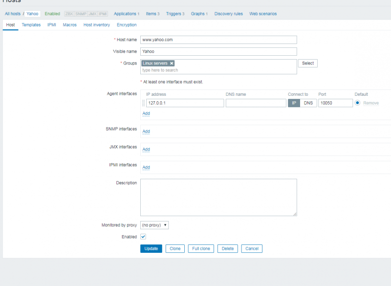Click the agent interface drag handle
Screen dimensions: 391x286
click(x=143, y=103)
